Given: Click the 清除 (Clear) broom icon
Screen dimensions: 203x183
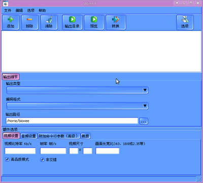Looking at the screenshot, I should [49, 19].
